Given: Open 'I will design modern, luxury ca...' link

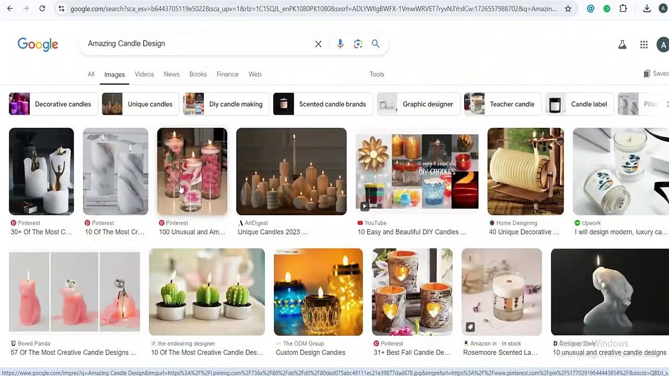Looking at the screenshot, I should tap(621, 232).
